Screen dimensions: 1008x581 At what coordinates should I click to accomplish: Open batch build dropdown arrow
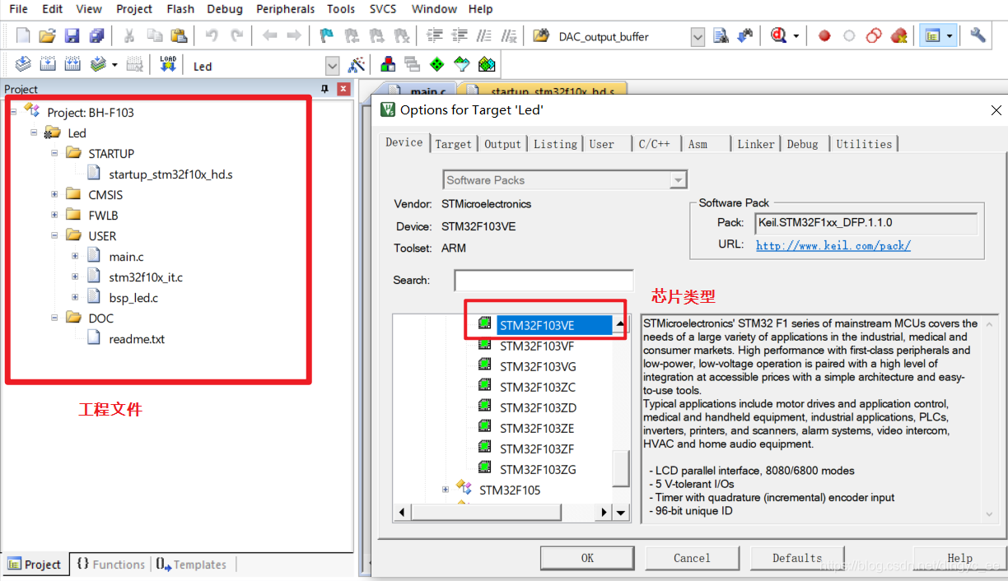(114, 65)
